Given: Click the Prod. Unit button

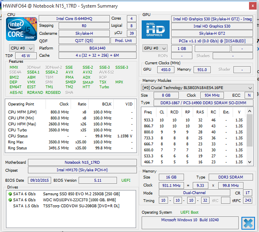Looking at the screenshot, I should (123, 41).
